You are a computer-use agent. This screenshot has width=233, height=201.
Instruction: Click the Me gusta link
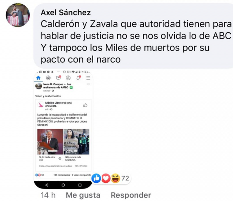[83, 195]
